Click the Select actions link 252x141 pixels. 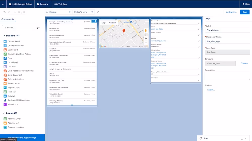211,90
